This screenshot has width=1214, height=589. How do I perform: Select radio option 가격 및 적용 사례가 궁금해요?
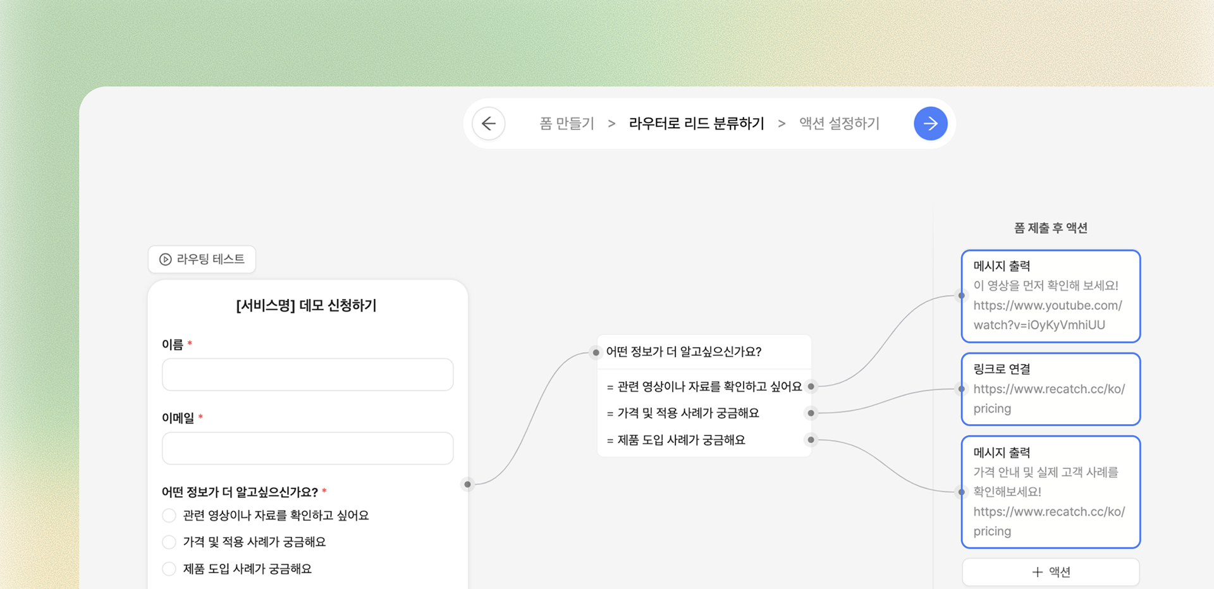(169, 542)
